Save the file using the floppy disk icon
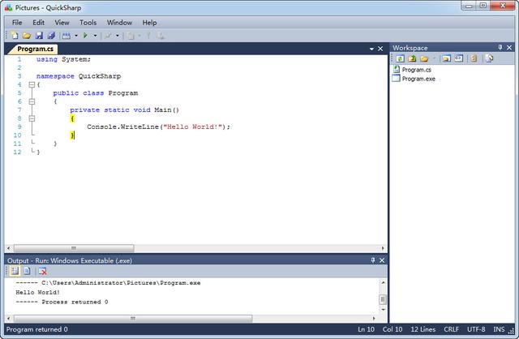 (x=39, y=36)
